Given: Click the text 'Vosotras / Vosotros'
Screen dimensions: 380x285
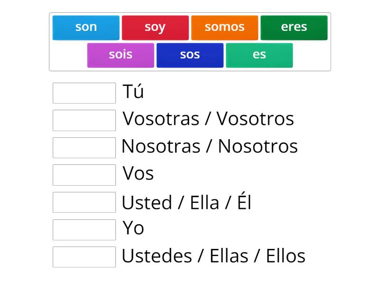Looking at the screenshot, I should [x=208, y=119].
